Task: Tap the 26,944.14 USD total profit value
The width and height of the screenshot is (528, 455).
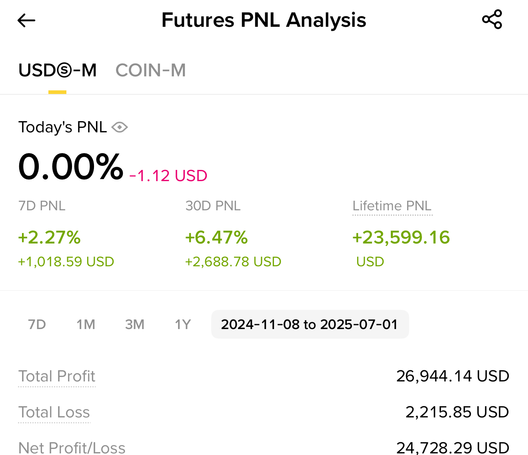Action: tap(453, 376)
